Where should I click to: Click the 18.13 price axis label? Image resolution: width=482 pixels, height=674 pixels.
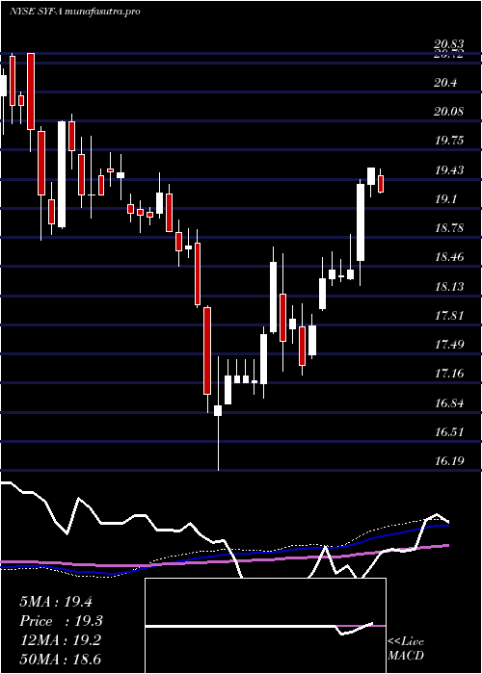click(x=448, y=286)
